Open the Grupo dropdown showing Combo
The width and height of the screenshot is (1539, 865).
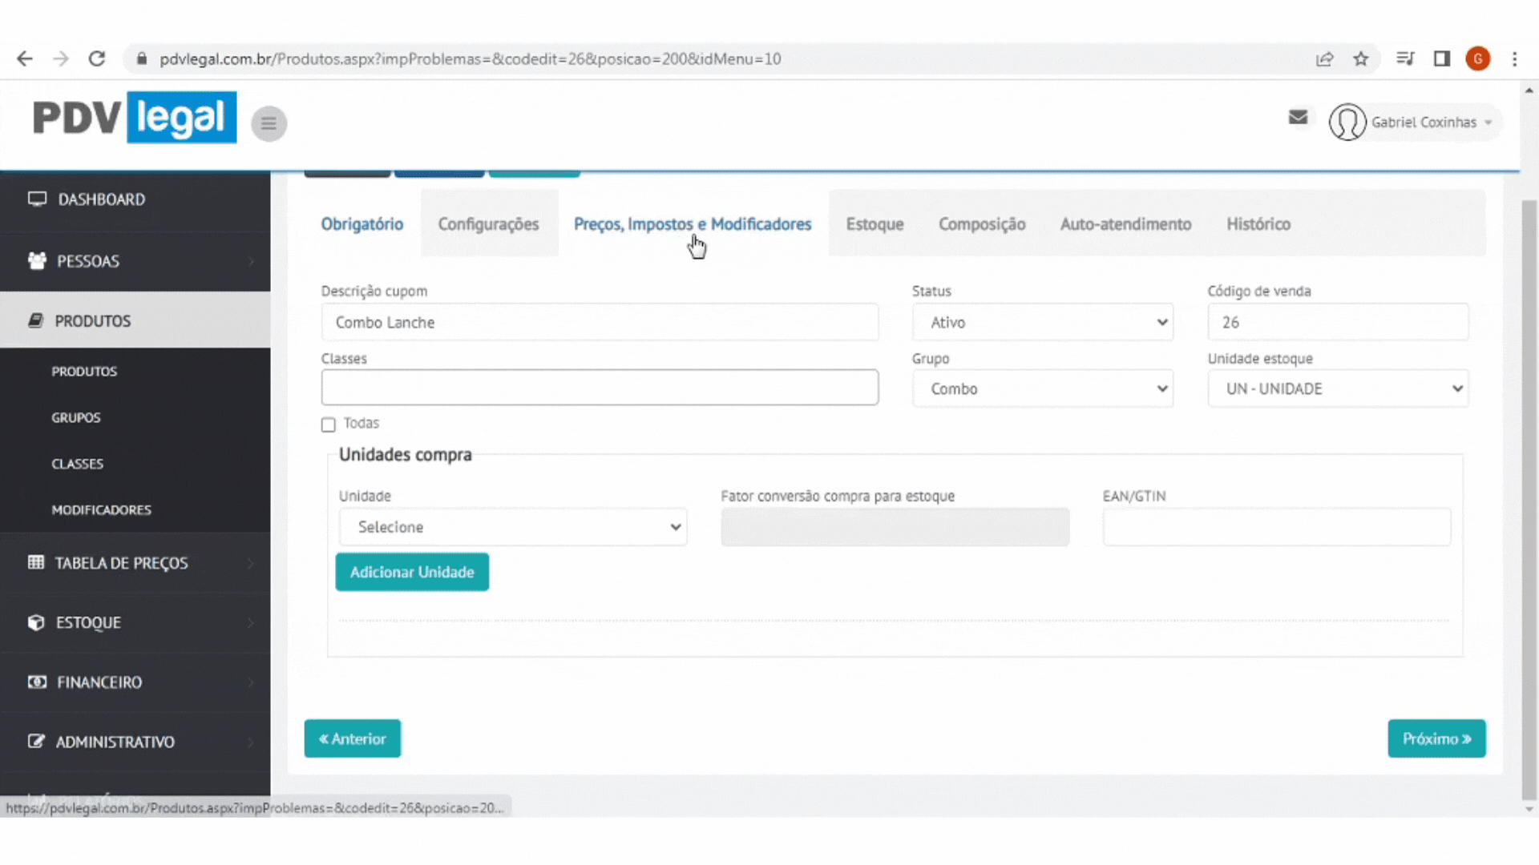(x=1042, y=388)
